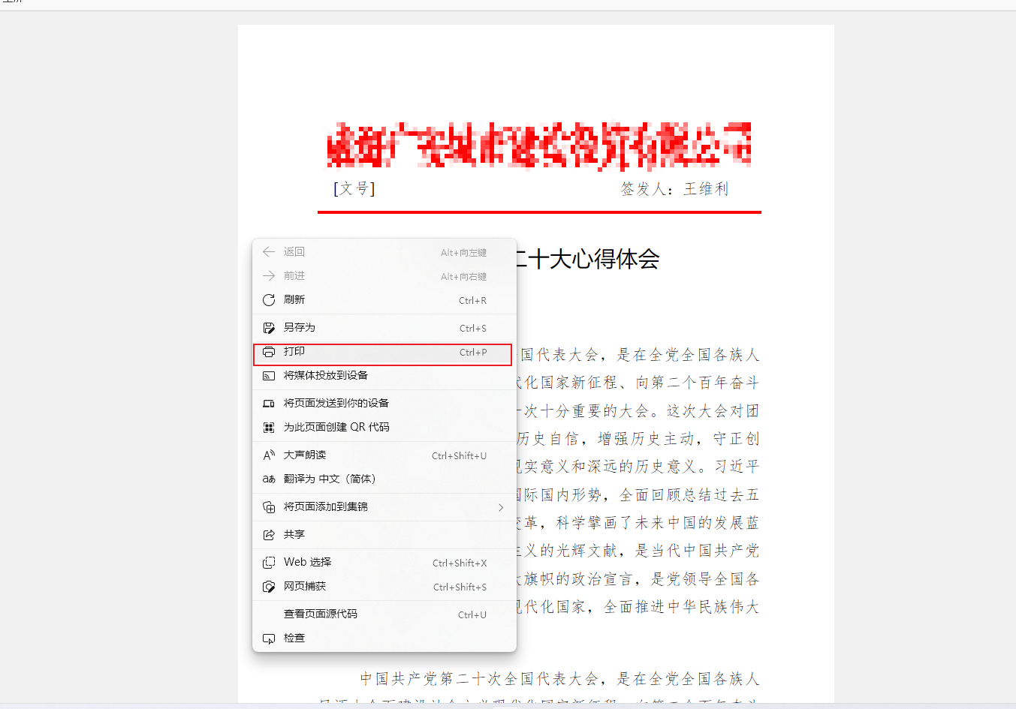Select 检查 to inspect the page
Screen dimensions: 1016x709
(294, 638)
